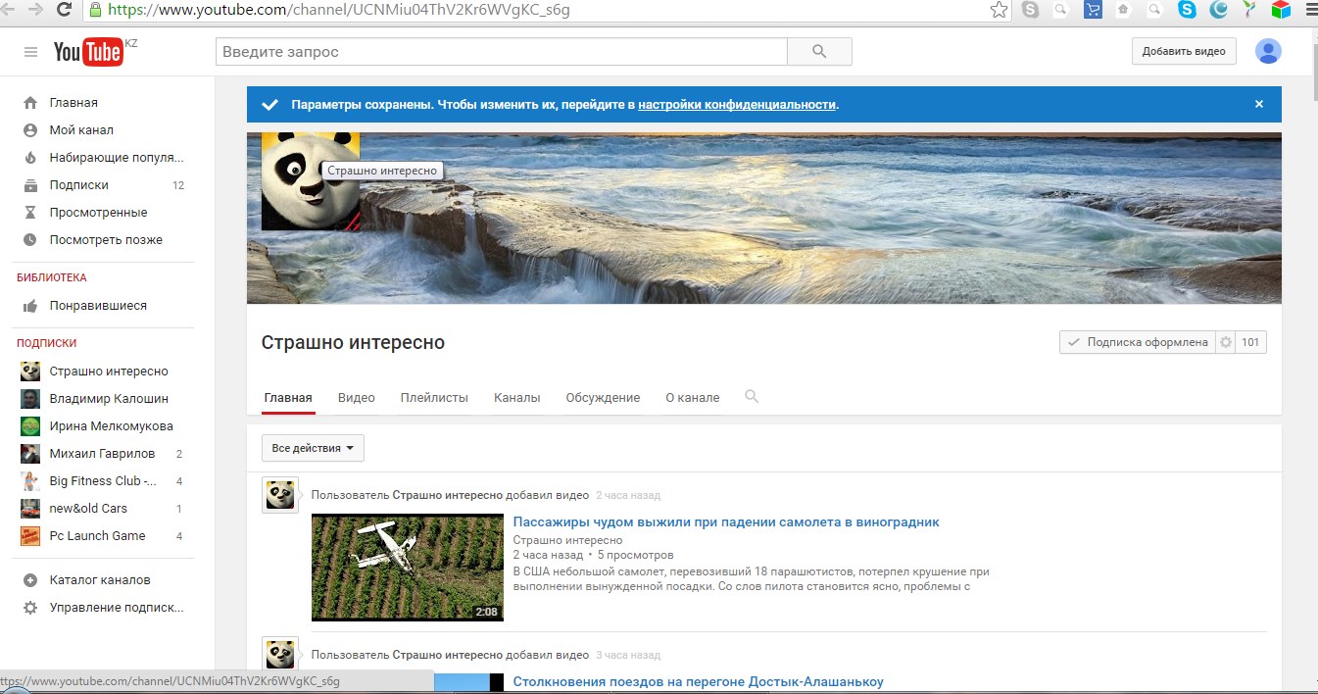Click the blue Skype extension icon
Image resolution: width=1318 pixels, height=694 pixels.
(x=1187, y=10)
